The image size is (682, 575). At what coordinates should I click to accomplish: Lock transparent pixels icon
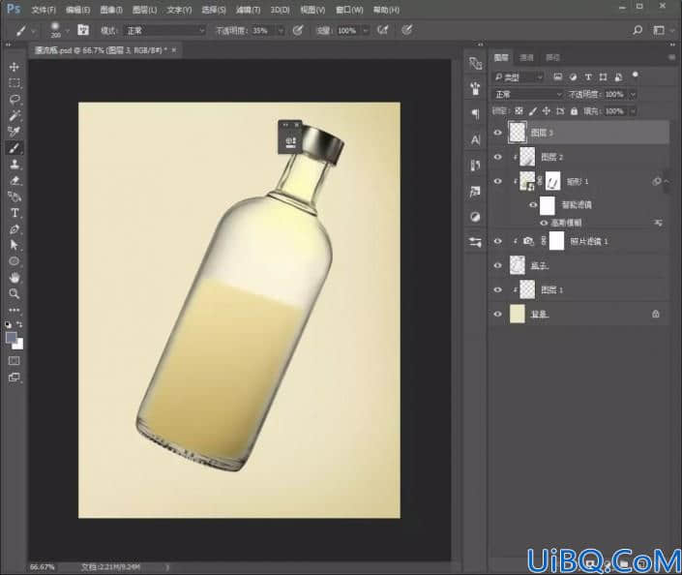pyautogui.click(x=519, y=111)
